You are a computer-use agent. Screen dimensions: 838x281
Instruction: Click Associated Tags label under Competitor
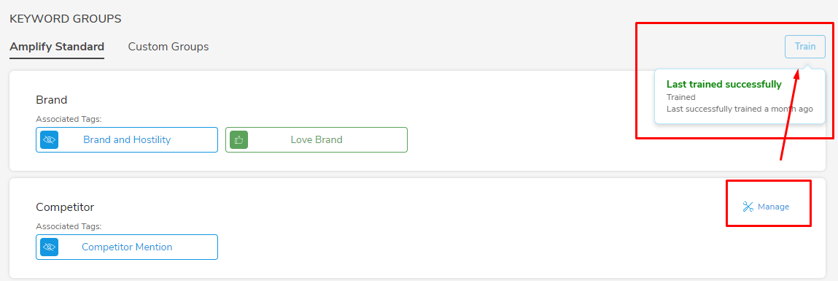pos(69,226)
